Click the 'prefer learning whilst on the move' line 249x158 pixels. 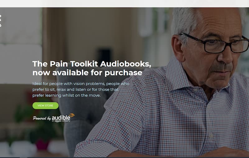click(x=67, y=95)
